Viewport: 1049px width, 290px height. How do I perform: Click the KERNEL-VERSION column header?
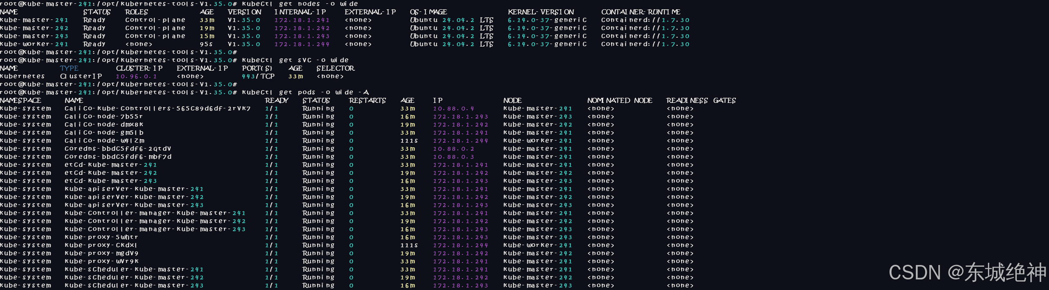pyautogui.click(x=541, y=12)
